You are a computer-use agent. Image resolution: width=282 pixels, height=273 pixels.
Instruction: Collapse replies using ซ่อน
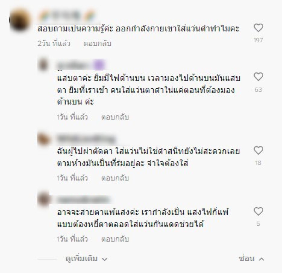click(x=246, y=259)
